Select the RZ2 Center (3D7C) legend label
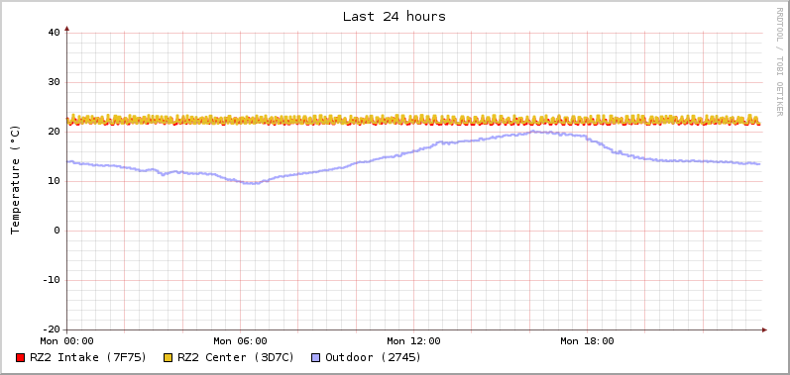 [x=236, y=357]
